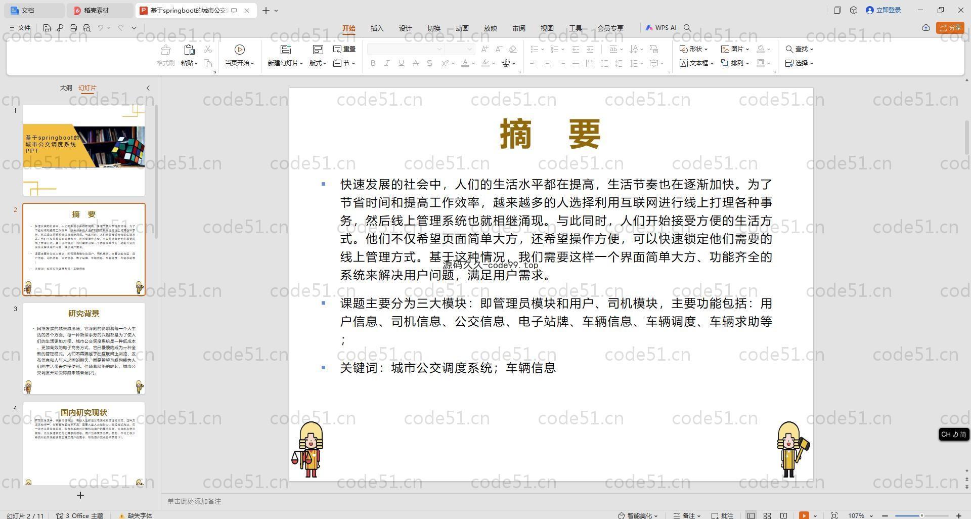The height and width of the screenshot is (519, 971).
Task: Switch to the Animation (动画) tab
Action: coord(462,28)
